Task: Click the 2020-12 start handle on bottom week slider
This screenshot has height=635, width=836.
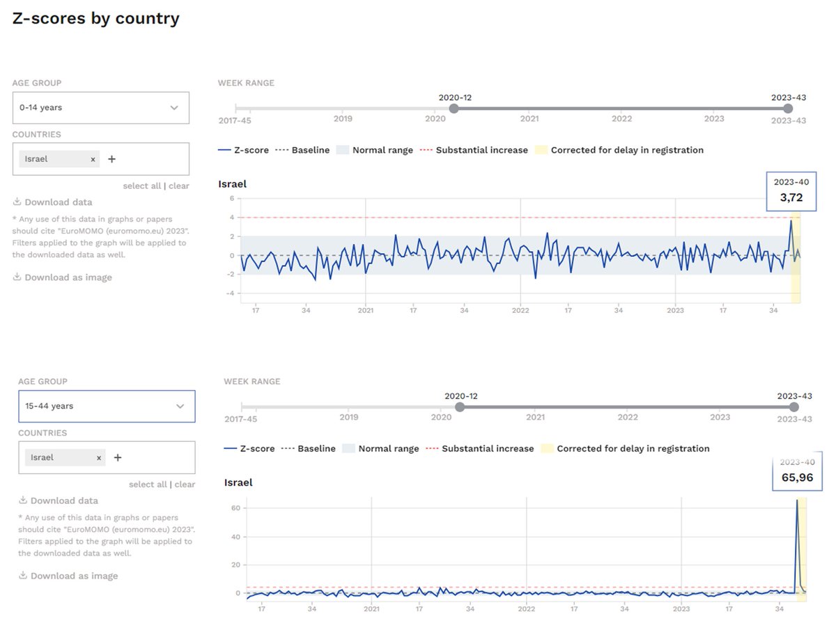Action: pos(460,407)
